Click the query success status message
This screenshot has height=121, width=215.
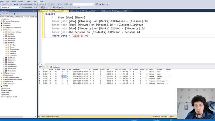[x=50, y=117]
